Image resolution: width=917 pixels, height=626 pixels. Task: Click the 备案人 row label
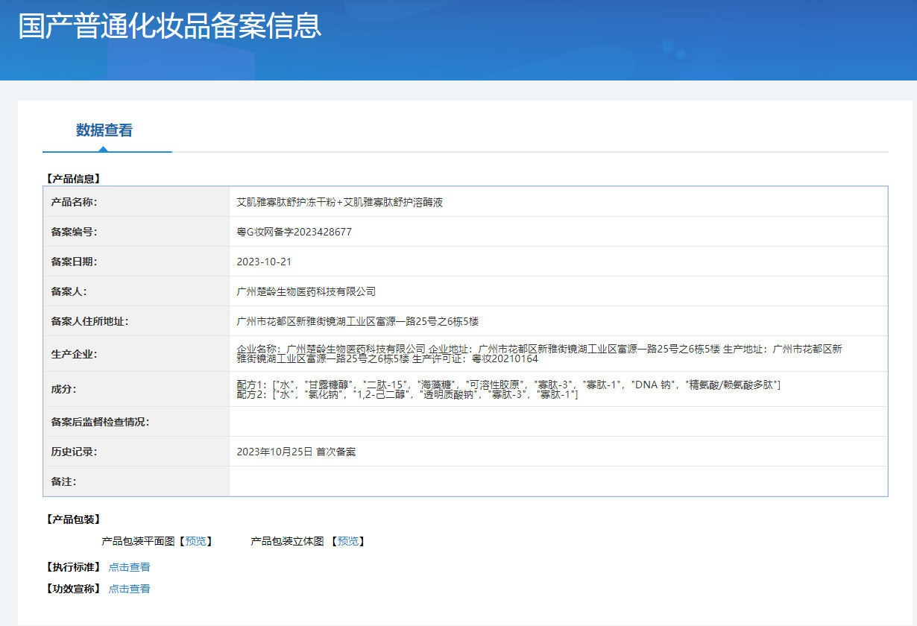tap(69, 291)
